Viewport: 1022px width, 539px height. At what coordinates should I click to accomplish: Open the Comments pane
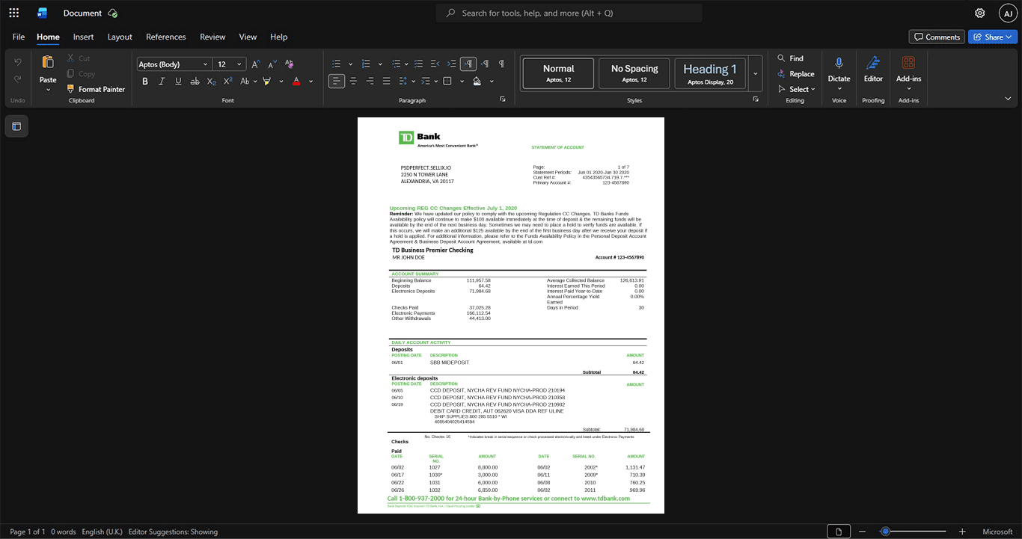(937, 37)
